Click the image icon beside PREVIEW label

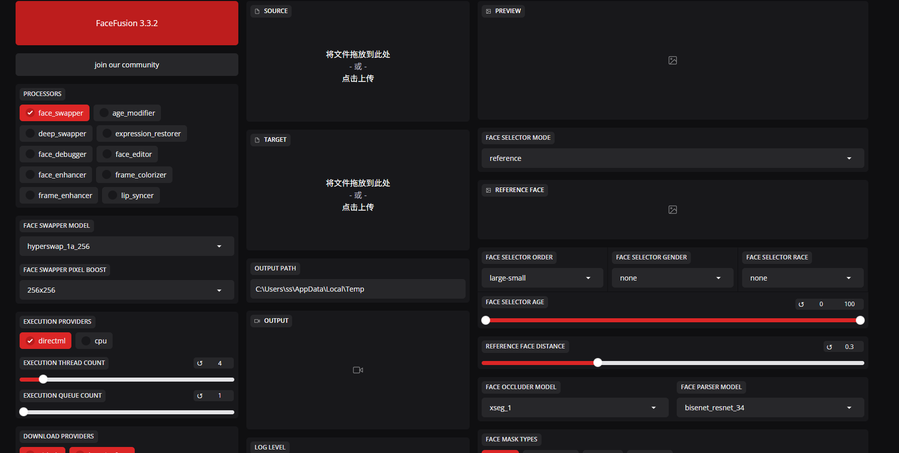point(489,11)
